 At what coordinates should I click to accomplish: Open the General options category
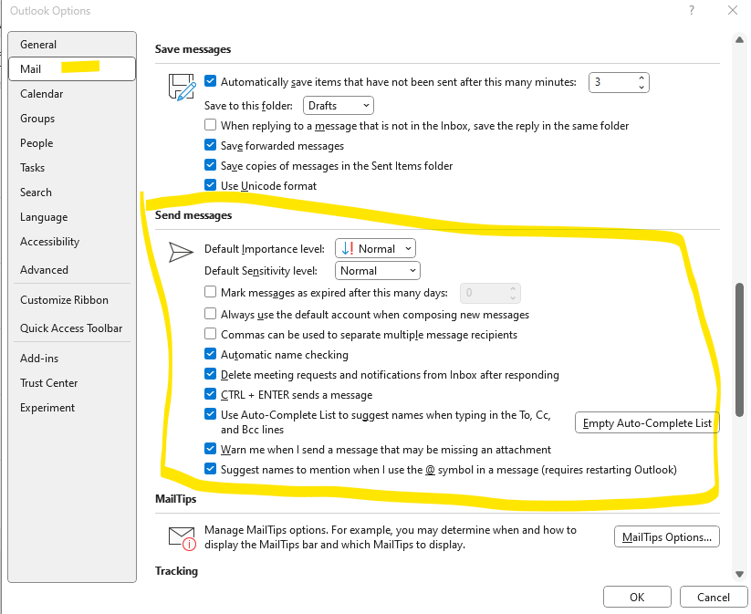coord(72,45)
